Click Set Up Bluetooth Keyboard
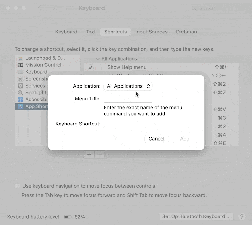Image resolution: width=252 pixels, height=225 pixels. pos(196,216)
